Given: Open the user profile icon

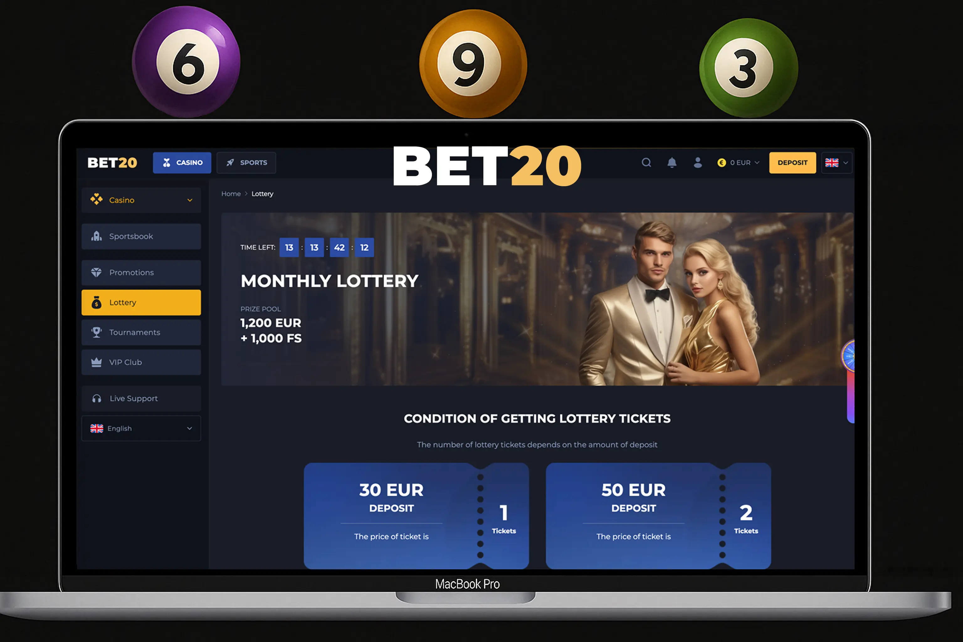Looking at the screenshot, I should [x=698, y=163].
